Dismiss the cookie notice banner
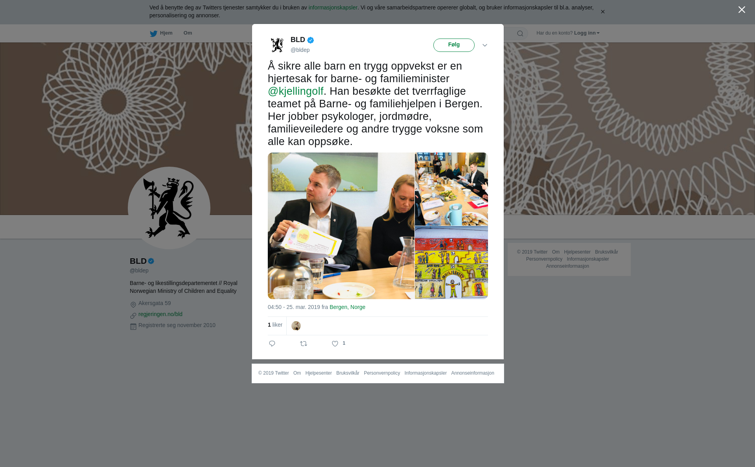 tap(602, 12)
